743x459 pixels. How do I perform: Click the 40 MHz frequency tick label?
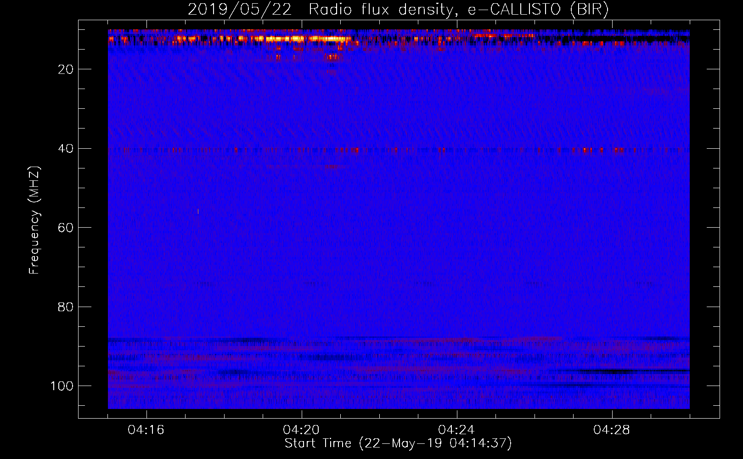coord(66,149)
